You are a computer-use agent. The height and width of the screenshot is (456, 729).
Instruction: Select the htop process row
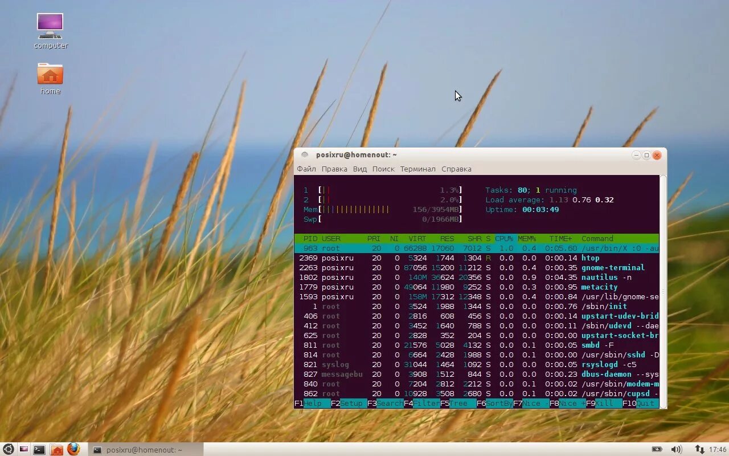click(x=477, y=258)
